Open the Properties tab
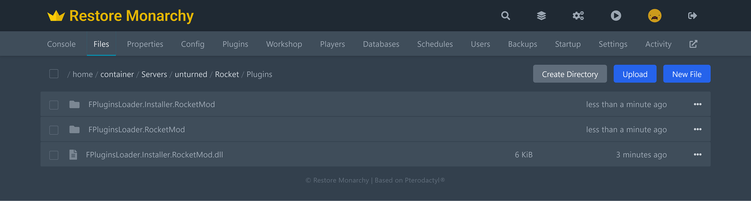Image resolution: width=751 pixels, height=201 pixels. pos(145,44)
